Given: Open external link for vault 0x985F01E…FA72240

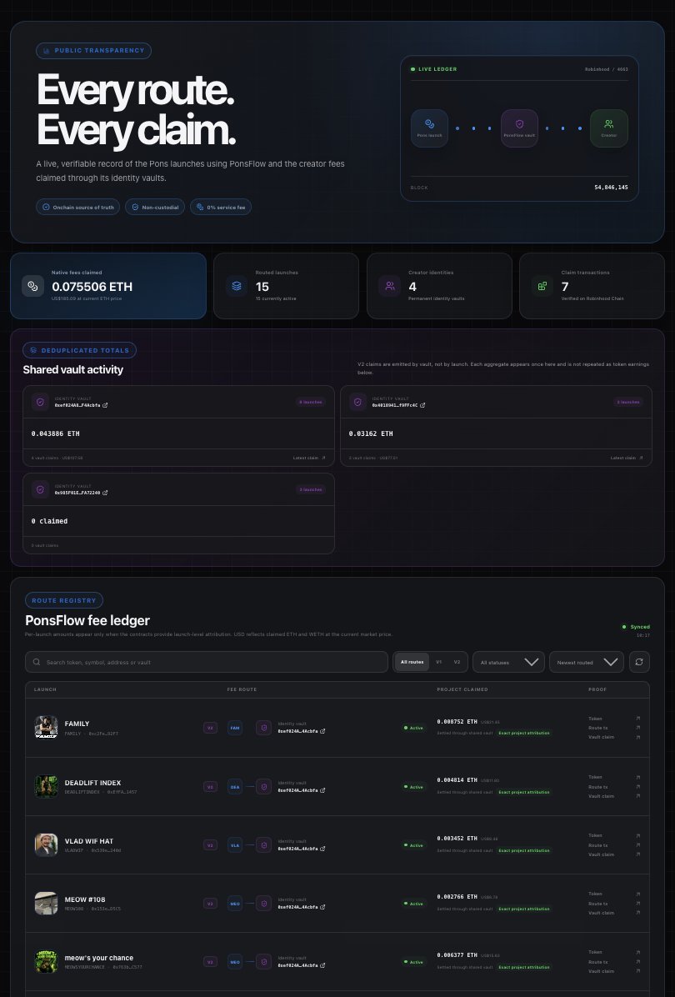Looking at the screenshot, I should [x=105, y=493].
